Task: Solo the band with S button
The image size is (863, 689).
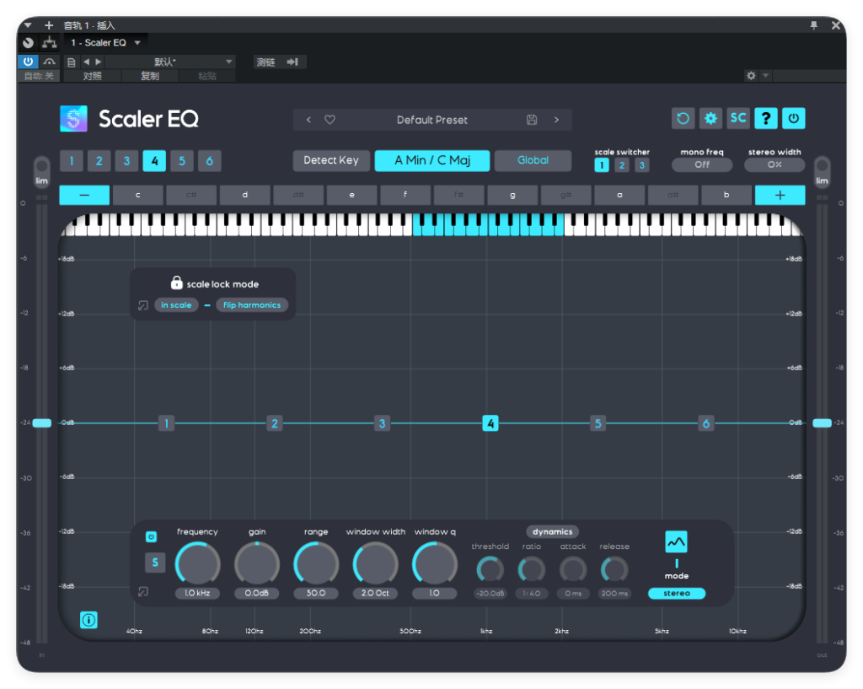Action: pos(155,563)
